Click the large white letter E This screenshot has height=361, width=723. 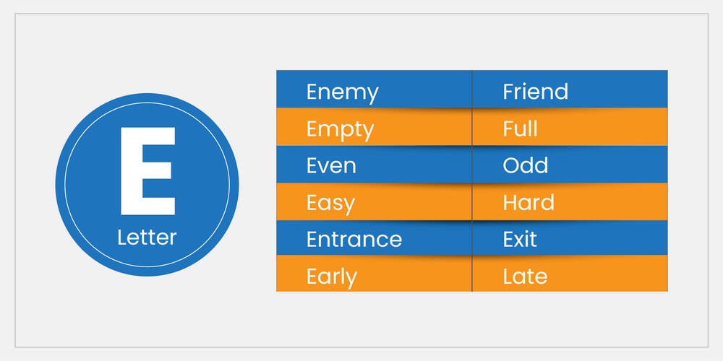pos(147,170)
